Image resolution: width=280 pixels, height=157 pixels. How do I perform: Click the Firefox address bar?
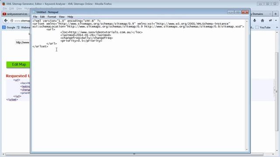pos(20,20)
